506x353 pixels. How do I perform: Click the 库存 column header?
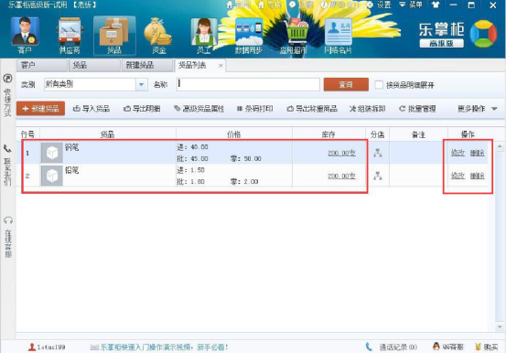tap(328, 134)
